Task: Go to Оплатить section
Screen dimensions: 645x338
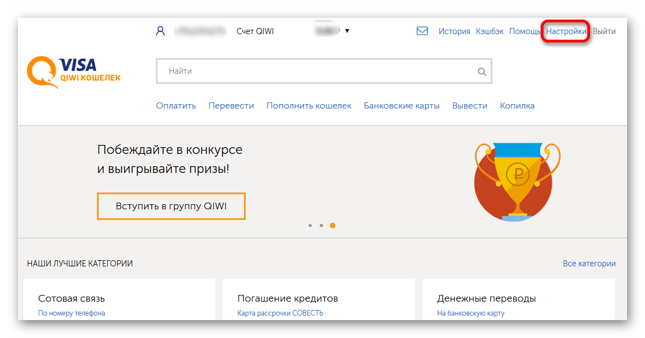Action: pos(176,106)
